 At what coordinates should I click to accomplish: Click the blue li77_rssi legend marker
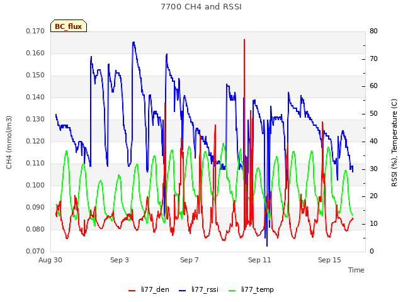[182, 291]
